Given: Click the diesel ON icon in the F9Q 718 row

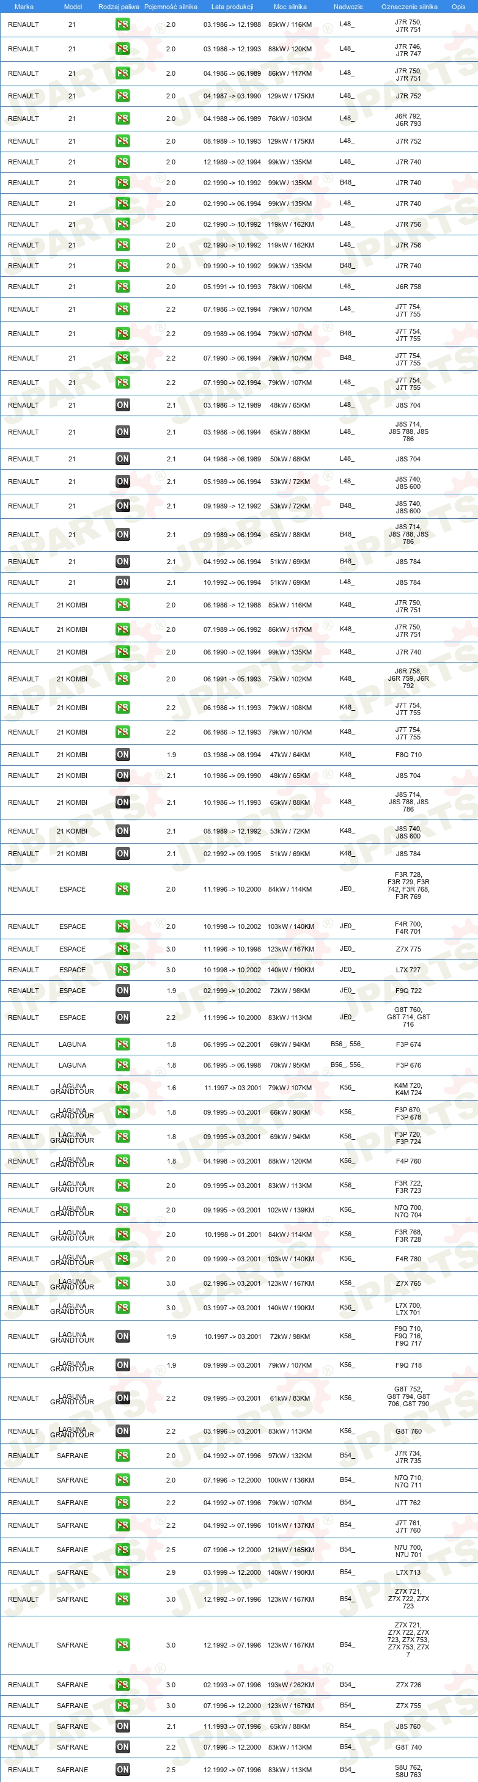Looking at the screenshot, I should point(122,1365).
